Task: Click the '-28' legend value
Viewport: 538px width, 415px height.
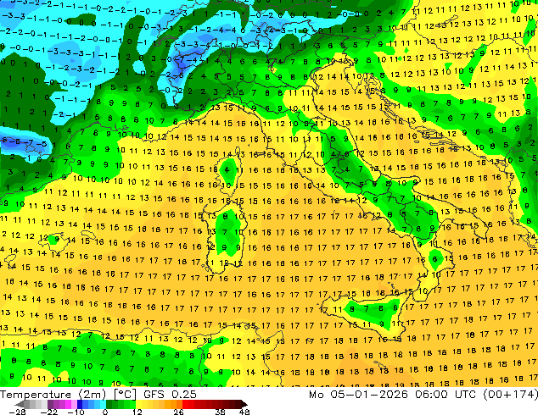Action: tap(17, 412)
